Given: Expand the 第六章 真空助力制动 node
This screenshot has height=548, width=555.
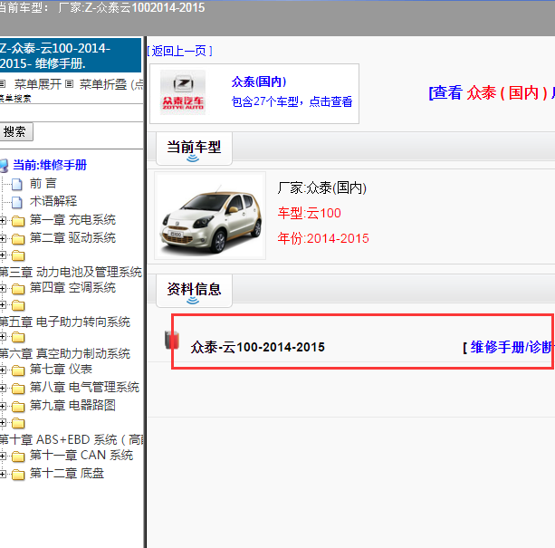Looking at the screenshot, I should 3,337.
